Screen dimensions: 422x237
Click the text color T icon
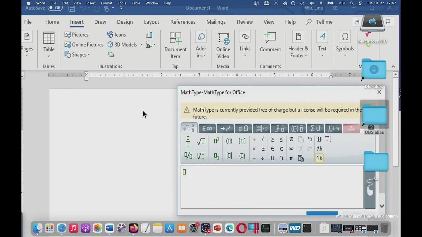click(328, 139)
